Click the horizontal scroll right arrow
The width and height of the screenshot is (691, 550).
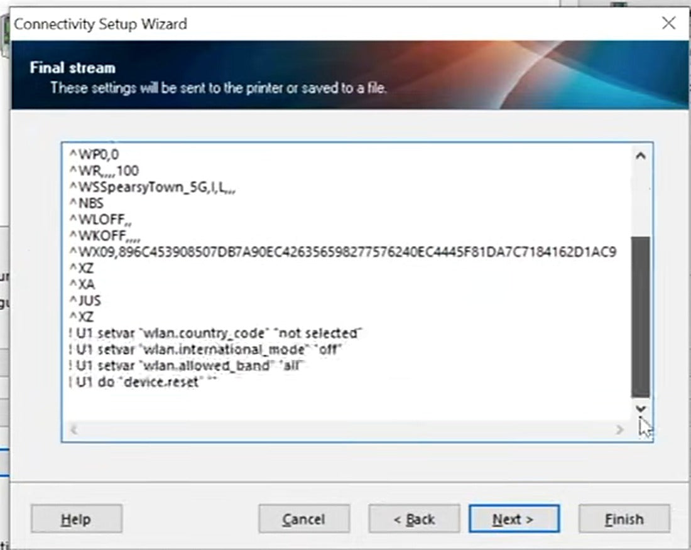point(619,429)
